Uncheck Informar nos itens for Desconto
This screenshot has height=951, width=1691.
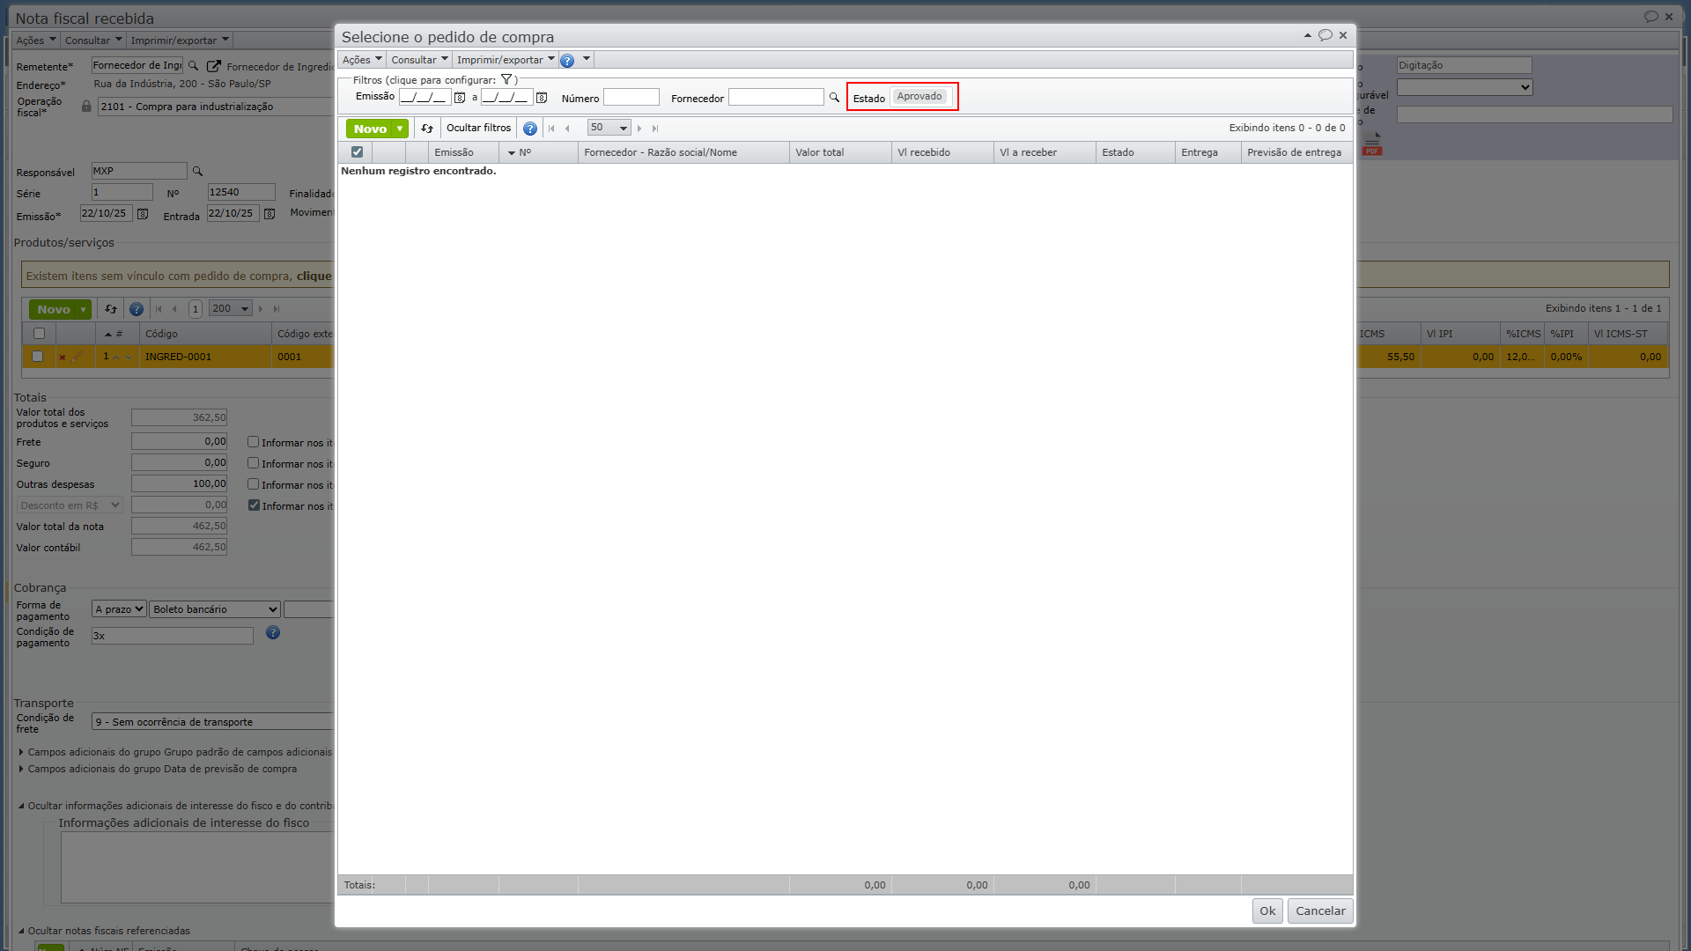254,505
